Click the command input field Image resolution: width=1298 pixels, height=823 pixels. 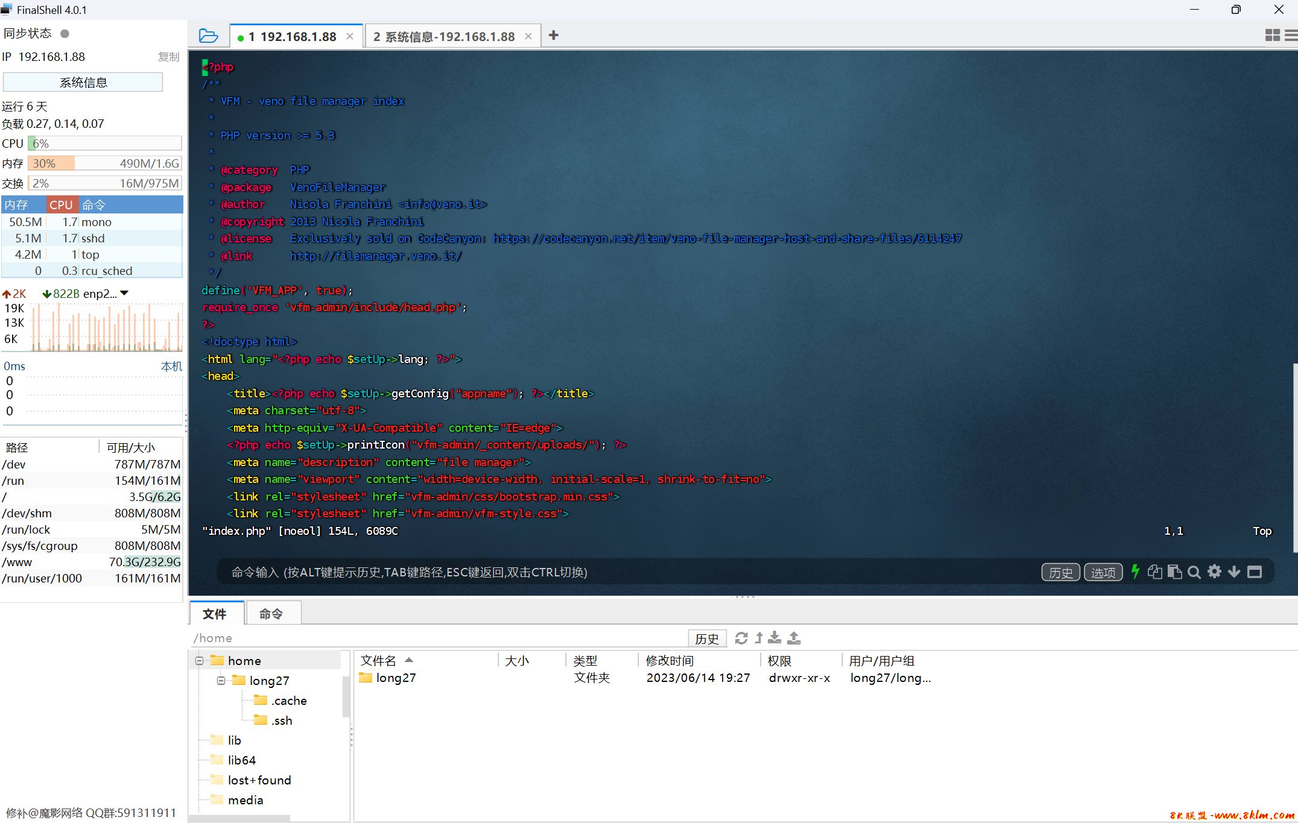pyautogui.click(x=627, y=572)
